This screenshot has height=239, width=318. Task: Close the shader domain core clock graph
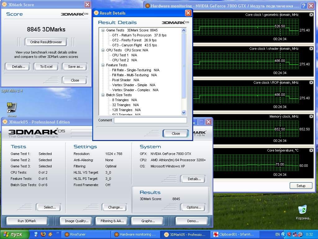pyautogui.click(x=311, y=49)
